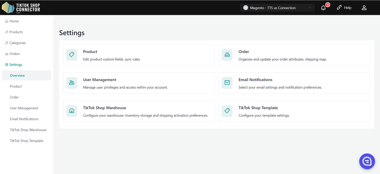Open the chat support bubble
Viewport: 380px width, 174px height.
click(367, 161)
